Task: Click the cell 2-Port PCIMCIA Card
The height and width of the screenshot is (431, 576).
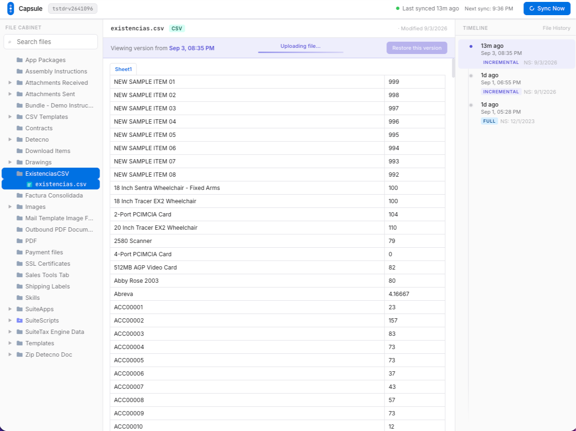Action: point(247,215)
